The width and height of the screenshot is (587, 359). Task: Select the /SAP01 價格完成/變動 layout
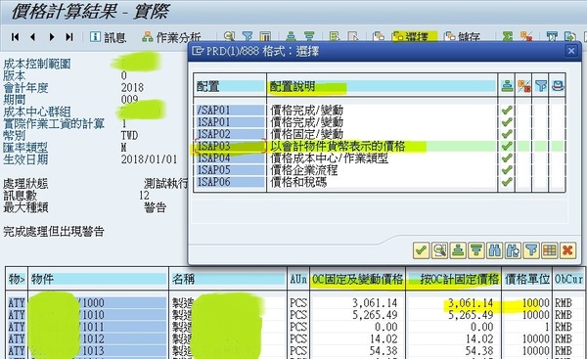[x=378, y=111]
